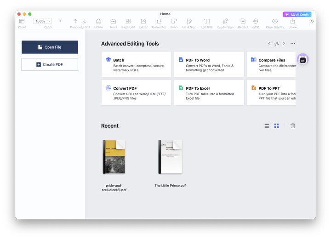This screenshot has height=239, width=331.
Task: Open the Tools toolbox icon
Action: pos(113,21)
